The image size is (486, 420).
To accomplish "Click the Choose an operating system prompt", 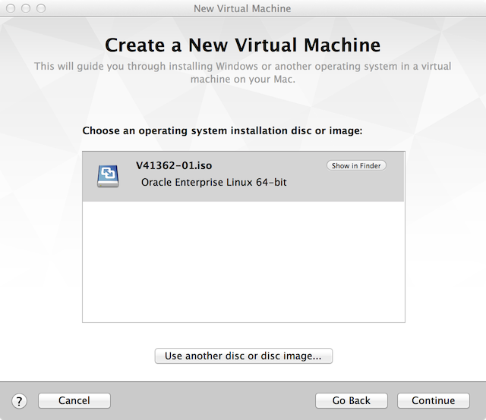I will [222, 131].
